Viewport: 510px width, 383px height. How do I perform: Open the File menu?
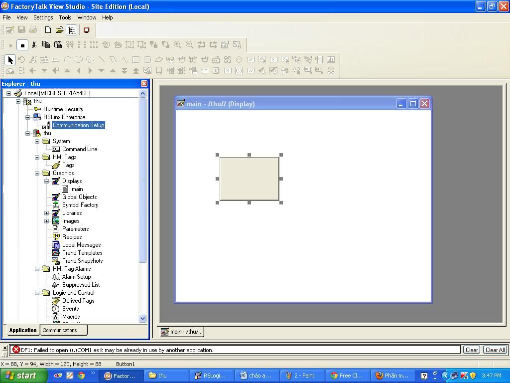coord(6,17)
